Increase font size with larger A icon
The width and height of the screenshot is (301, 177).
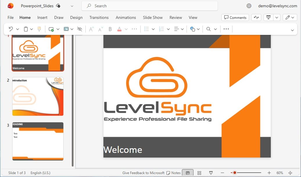click(91, 29)
